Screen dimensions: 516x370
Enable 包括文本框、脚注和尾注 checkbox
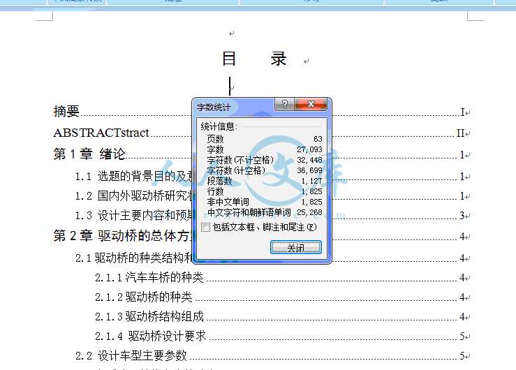(206, 228)
